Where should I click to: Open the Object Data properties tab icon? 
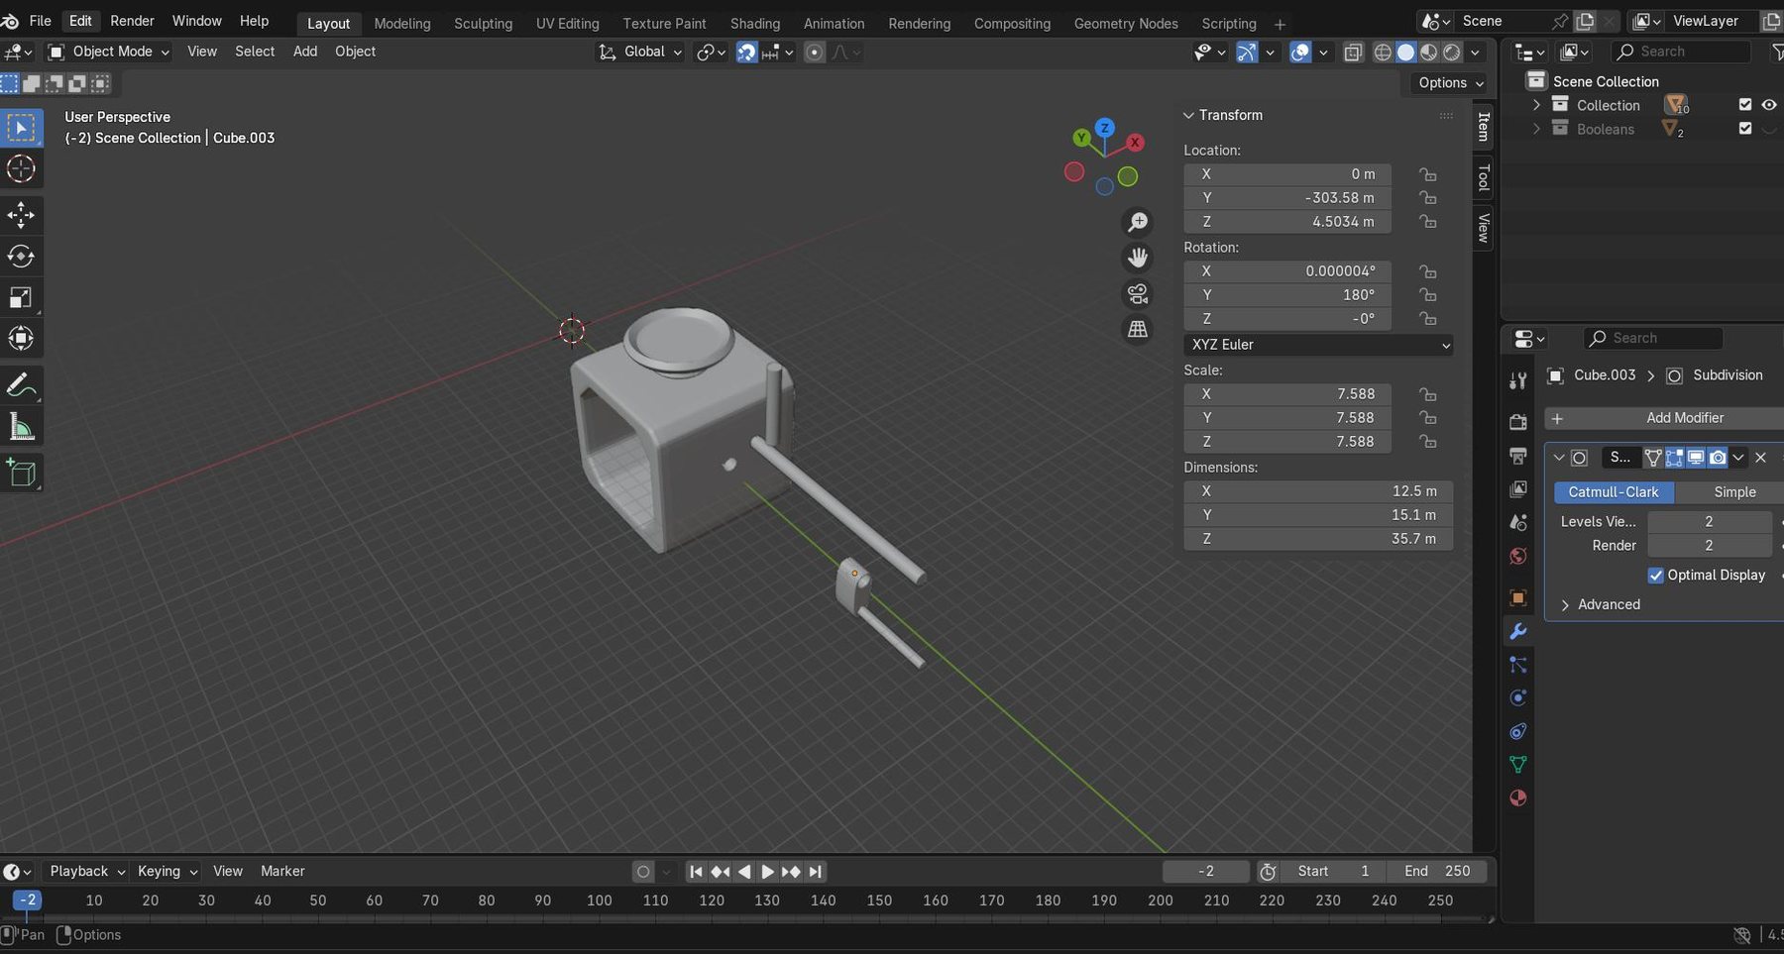coord(1517,764)
